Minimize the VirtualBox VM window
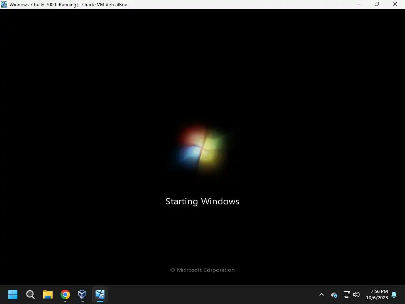 359,4
